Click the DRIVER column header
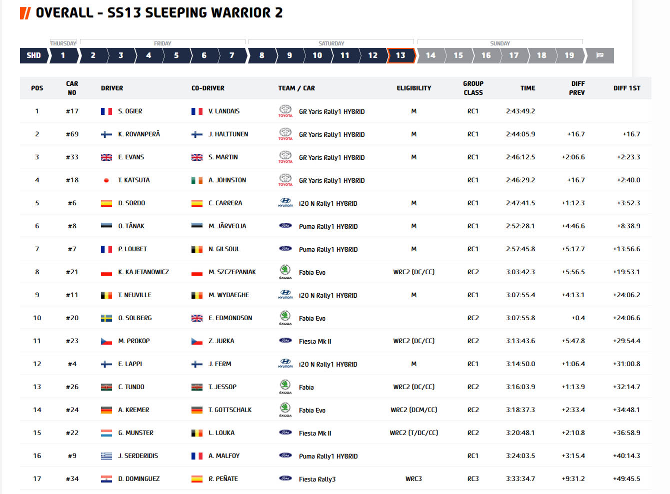This screenshot has width=670, height=494. pos(112,88)
